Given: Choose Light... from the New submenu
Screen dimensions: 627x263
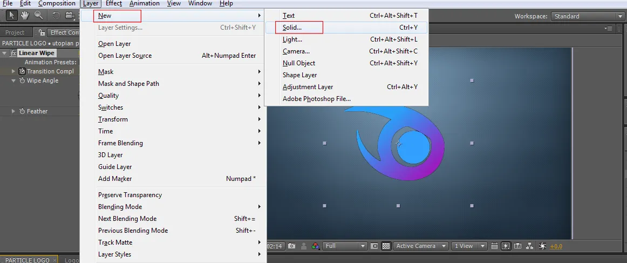Looking at the screenshot, I should 346,39.
